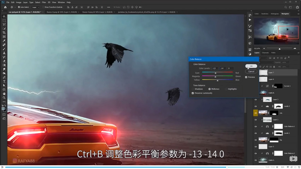Select the Eyedropper tool
This screenshot has width=301, height=169.
coord(4,41)
